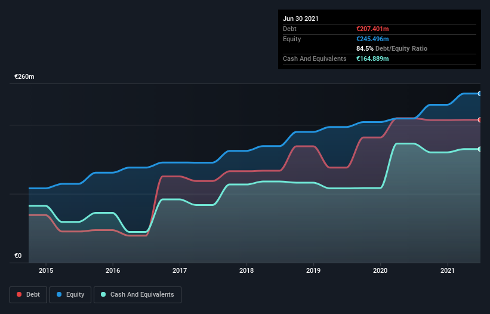Click the €260m y-axis label
Viewport: 490px width, 314px height.
[x=24, y=76]
